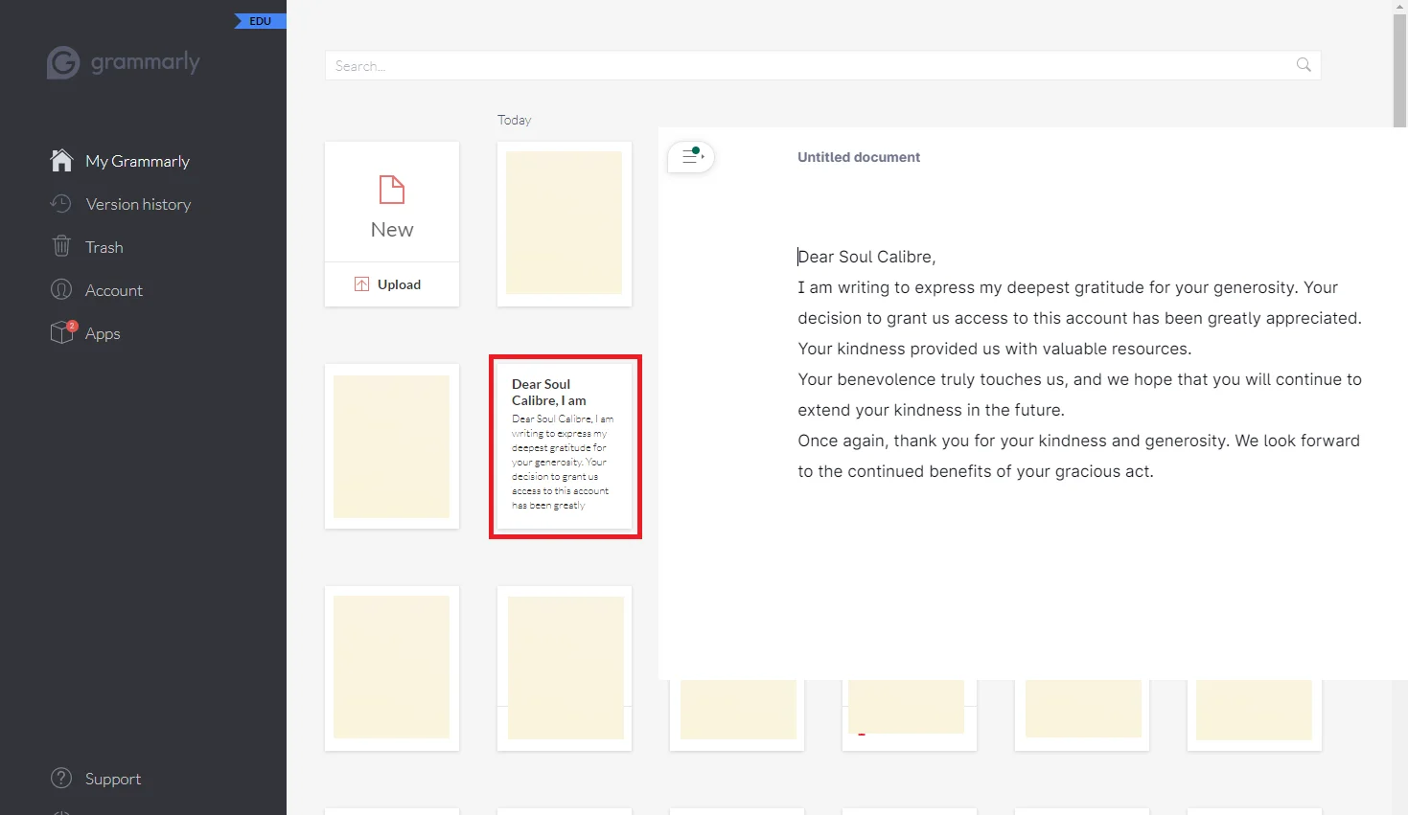Click the New document page icon
The height and width of the screenshot is (815, 1408).
[x=392, y=190]
